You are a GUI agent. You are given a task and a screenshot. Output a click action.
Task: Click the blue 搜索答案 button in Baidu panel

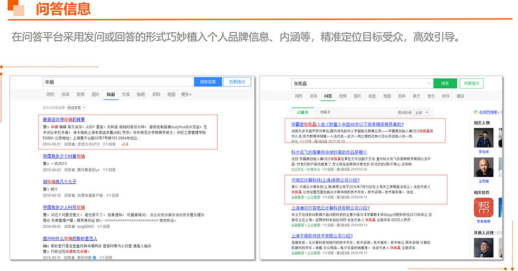[208, 82]
